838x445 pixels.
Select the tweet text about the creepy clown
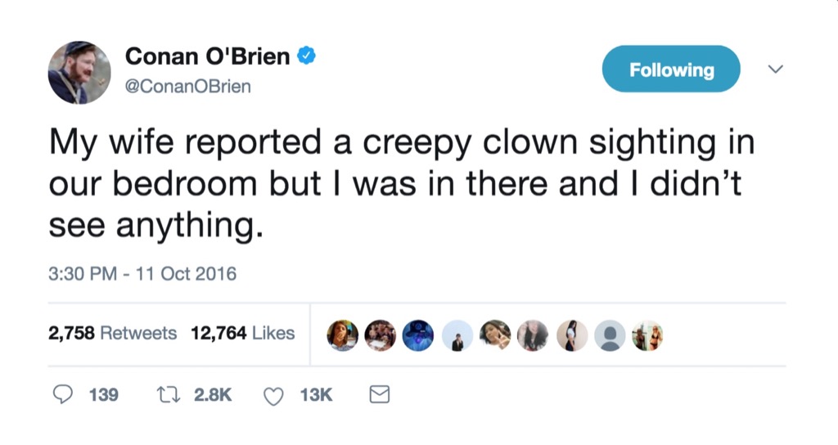click(401, 184)
